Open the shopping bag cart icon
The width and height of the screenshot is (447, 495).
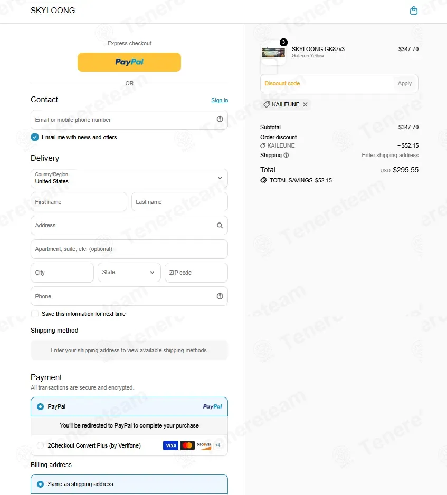coord(414,11)
